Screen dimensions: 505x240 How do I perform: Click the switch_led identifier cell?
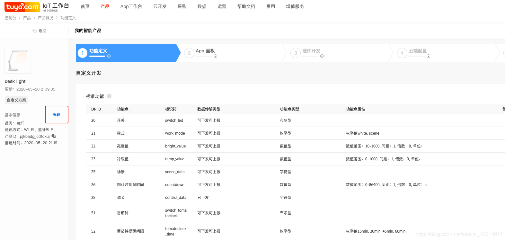tap(174, 120)
